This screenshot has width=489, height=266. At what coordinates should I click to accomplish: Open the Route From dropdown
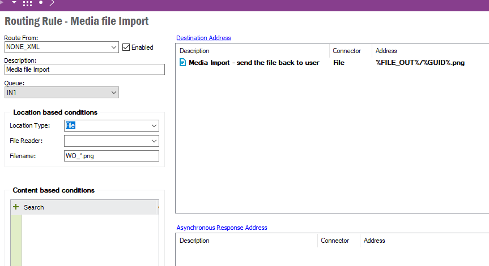pos(113,47)
